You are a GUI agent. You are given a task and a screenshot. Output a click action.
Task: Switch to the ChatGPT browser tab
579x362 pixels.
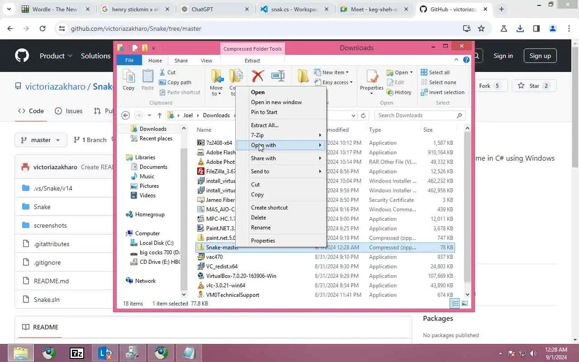click(215, 9)
